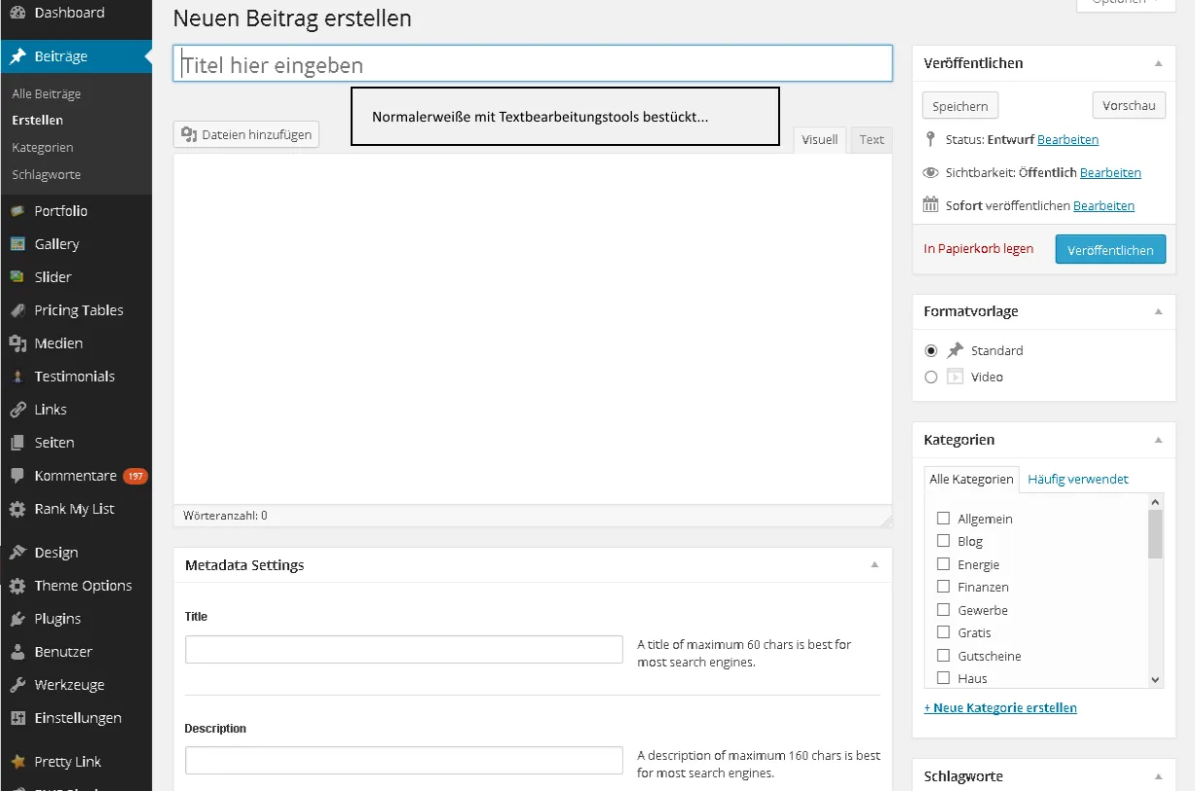The image size is (1195, 791).
Task: Check the Blog category checkbox
Action: coord(943,541)
